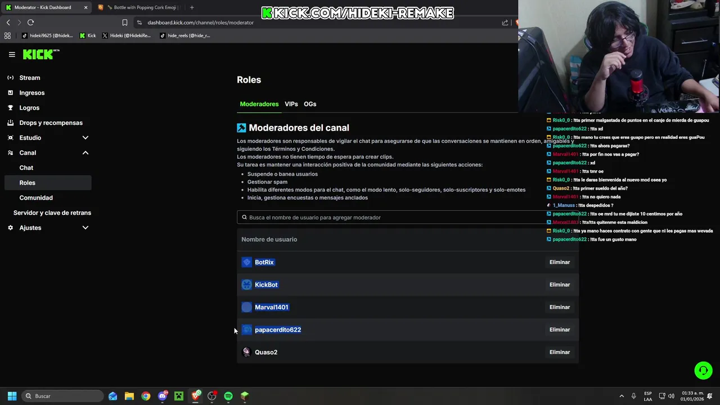The height and width of the screenshot is (405, 720).
Task: Click the taskbar Buscar search box
Action: pyautogui.click(x=62, y=396)
